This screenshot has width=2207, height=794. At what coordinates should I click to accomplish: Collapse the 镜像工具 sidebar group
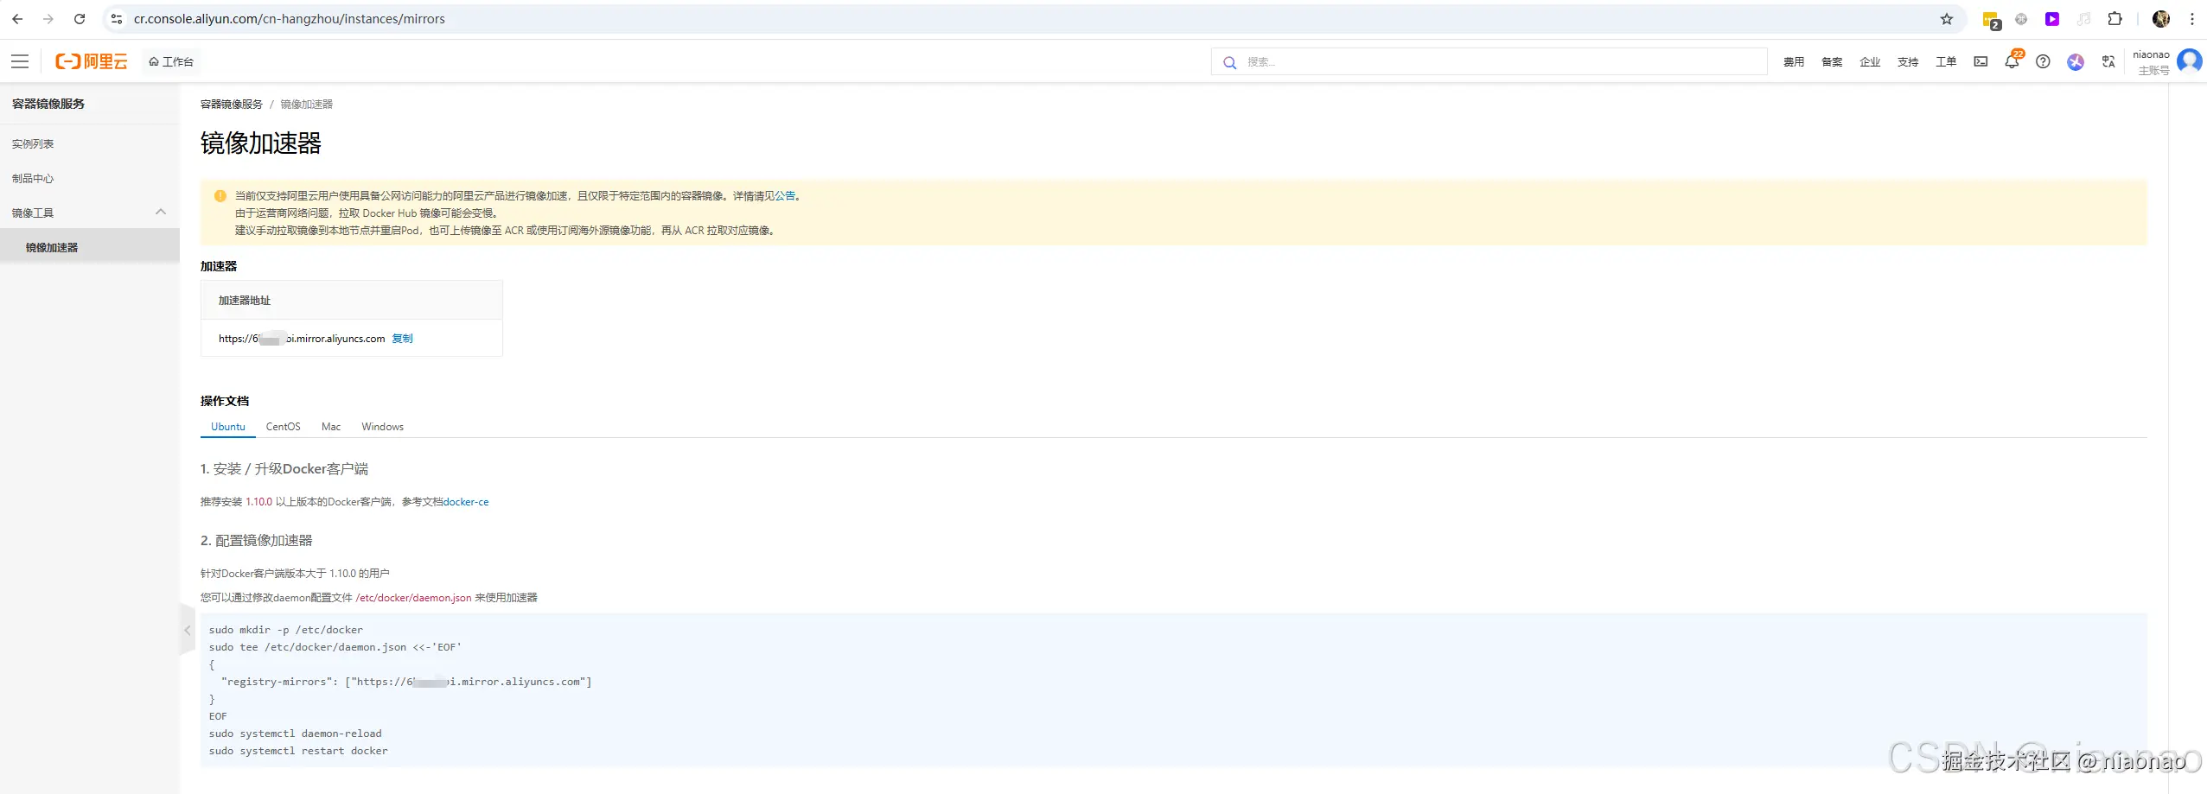click(x=90, y=213)
